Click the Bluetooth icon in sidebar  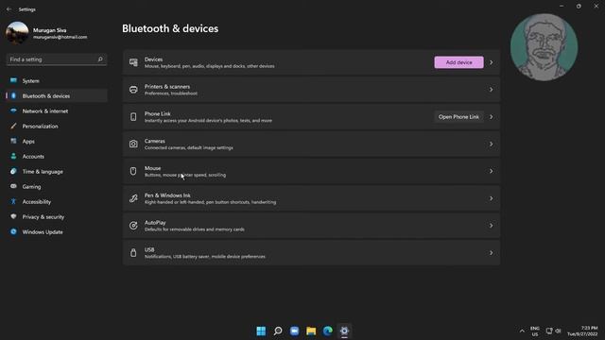pos(13,95)
